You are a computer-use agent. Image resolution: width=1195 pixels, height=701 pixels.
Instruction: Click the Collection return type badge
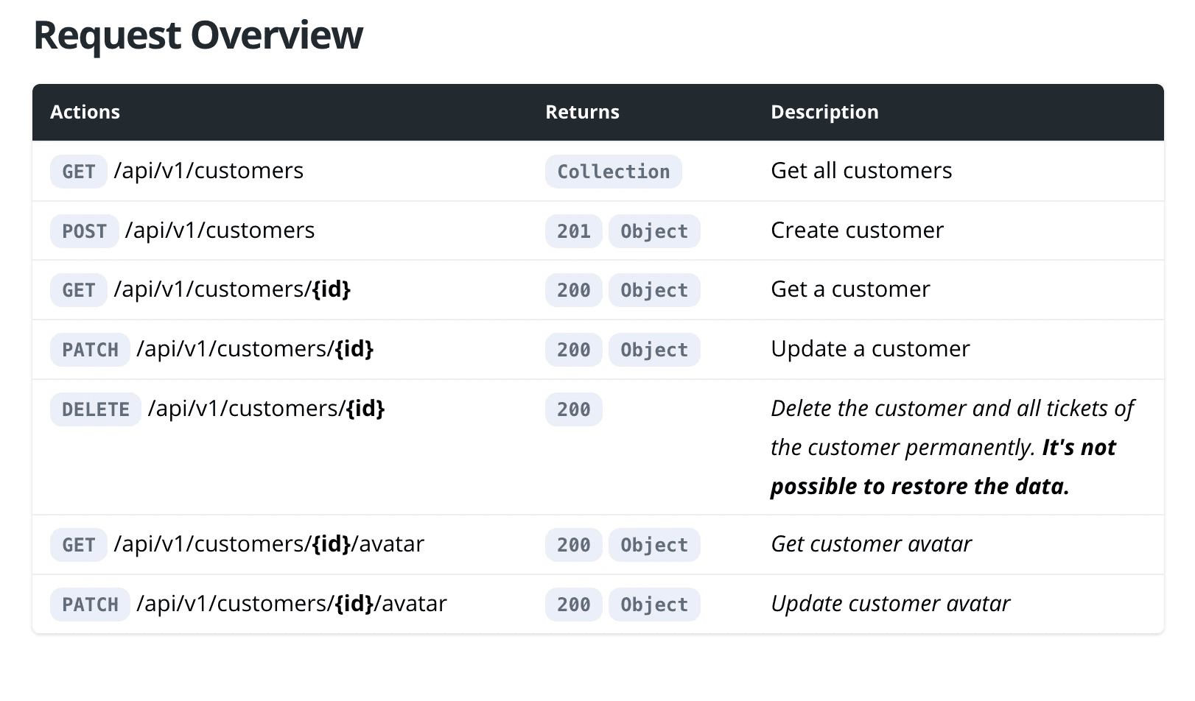point(614,172)
